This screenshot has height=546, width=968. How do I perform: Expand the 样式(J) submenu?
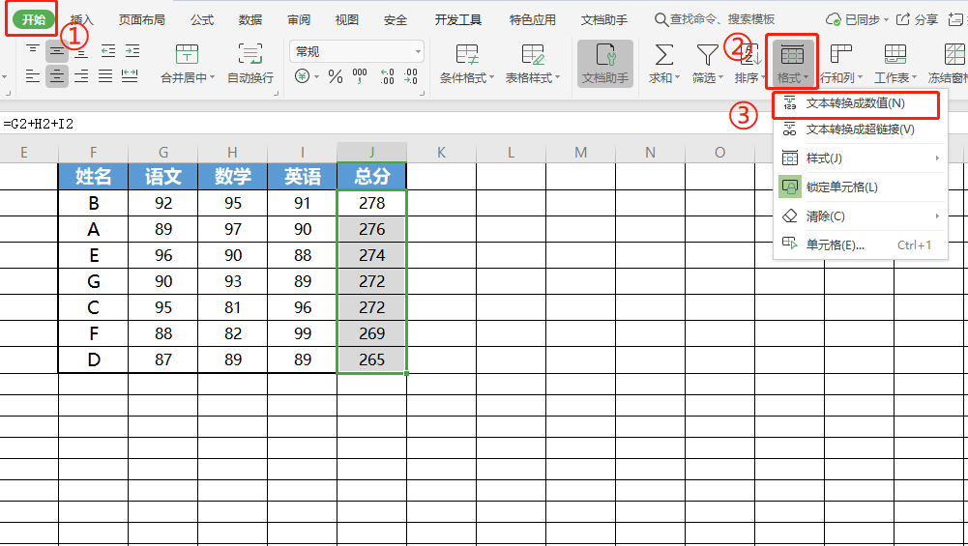coord(936,158)
